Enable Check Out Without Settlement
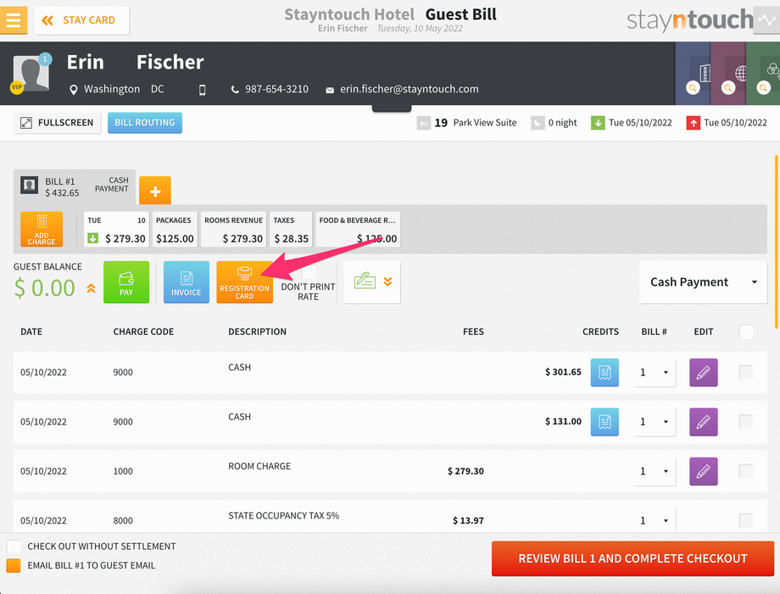The image size is (780, 594). pos(14,547)
